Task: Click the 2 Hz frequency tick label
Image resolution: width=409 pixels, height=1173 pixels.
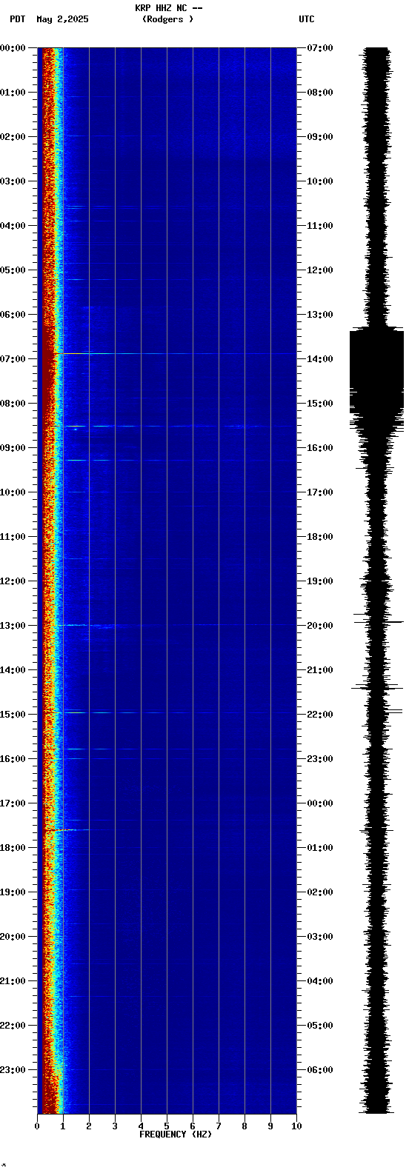Action: point(89,1126)
